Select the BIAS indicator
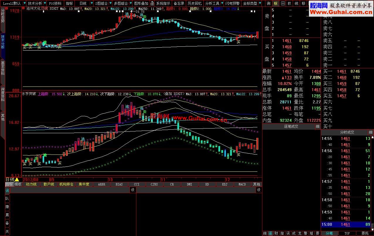374x236 pixels. point(119,184)
